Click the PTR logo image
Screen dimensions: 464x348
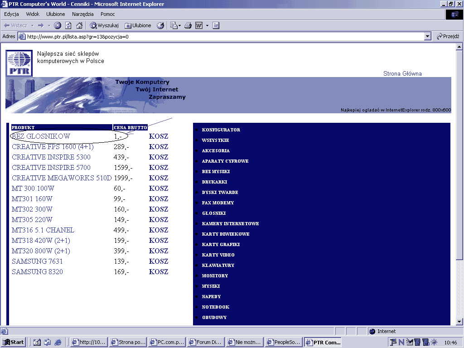(x=19, y=63)
